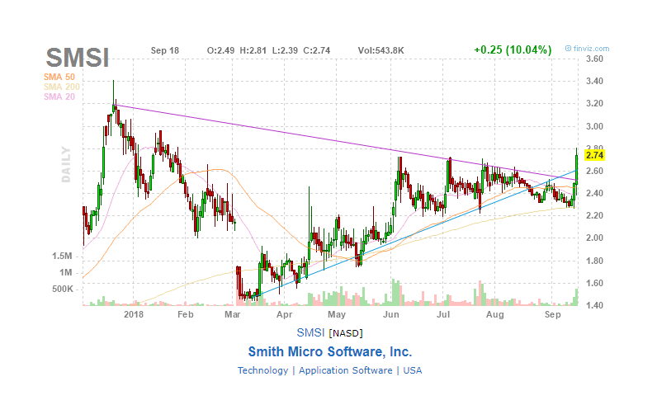This screenshot has height=419, width=657.
Task: Click the 2018 label on the time axis
Action: coord(134,314)
